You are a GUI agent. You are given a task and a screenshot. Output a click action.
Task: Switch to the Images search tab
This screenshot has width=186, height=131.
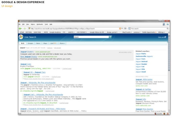click(30, 43)
